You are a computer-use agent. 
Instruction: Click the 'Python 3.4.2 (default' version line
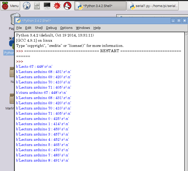pos(55,35)
